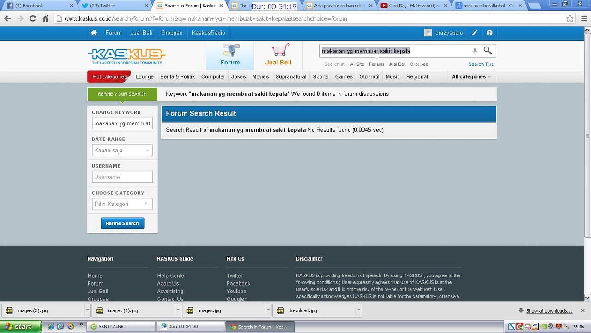
Task: Expand the Pilih Kategori selector
Action: 122,204
